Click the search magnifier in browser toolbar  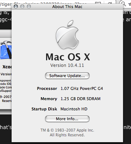click(x=124, y=4)
